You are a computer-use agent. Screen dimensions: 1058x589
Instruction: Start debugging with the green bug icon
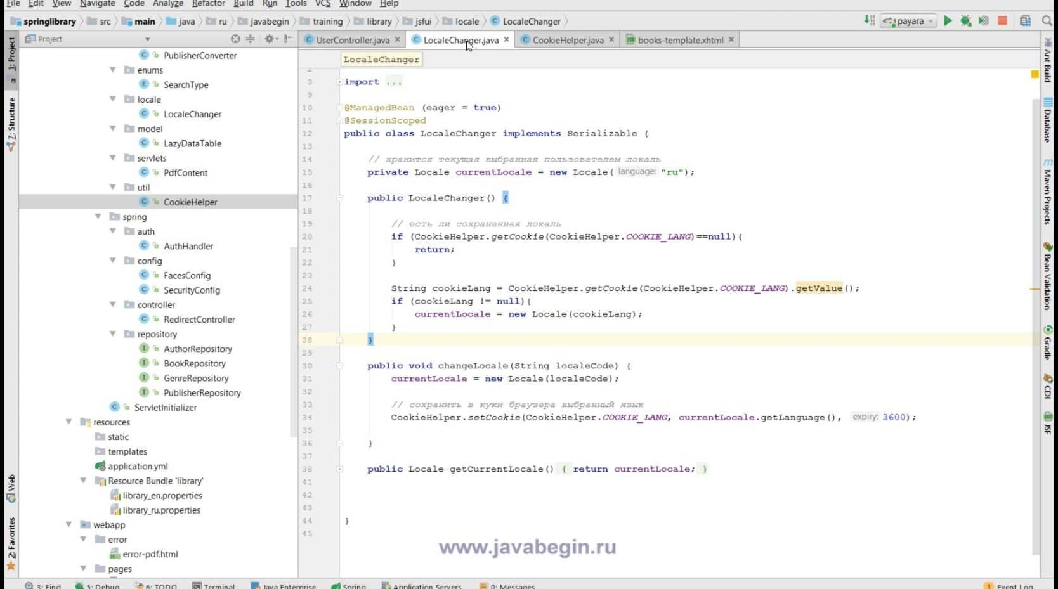click(965, 21)
